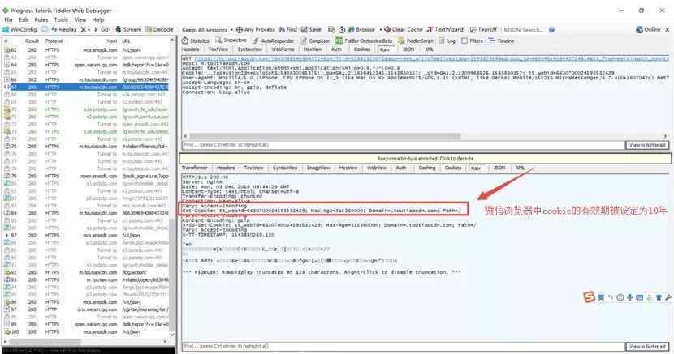The height and width of the screenshot is (354, 674).
Task: Replay the selected session
Action: (63, 30)
